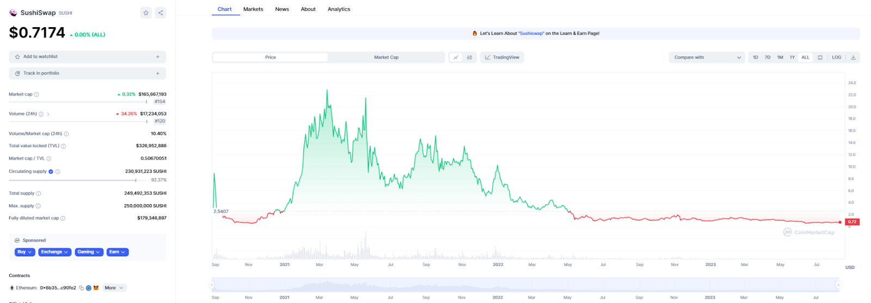871x303 pixels.
Task: Select 1D time range
Action: [756, 58]
